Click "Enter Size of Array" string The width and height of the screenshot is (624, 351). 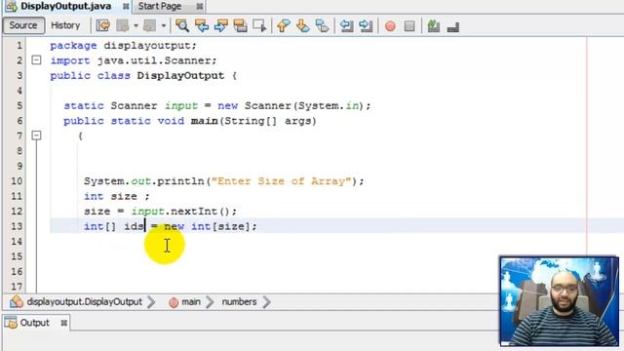point(282,181)
